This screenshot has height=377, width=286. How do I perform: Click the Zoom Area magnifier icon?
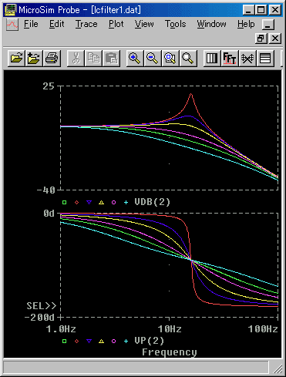pos(170,59)
